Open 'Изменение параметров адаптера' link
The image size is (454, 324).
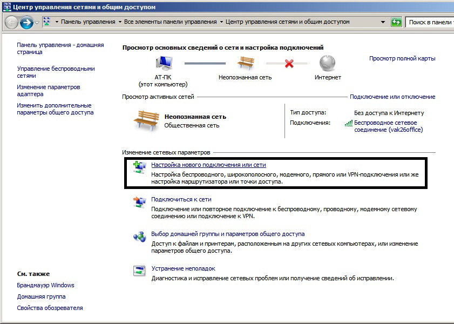[49, 90]
